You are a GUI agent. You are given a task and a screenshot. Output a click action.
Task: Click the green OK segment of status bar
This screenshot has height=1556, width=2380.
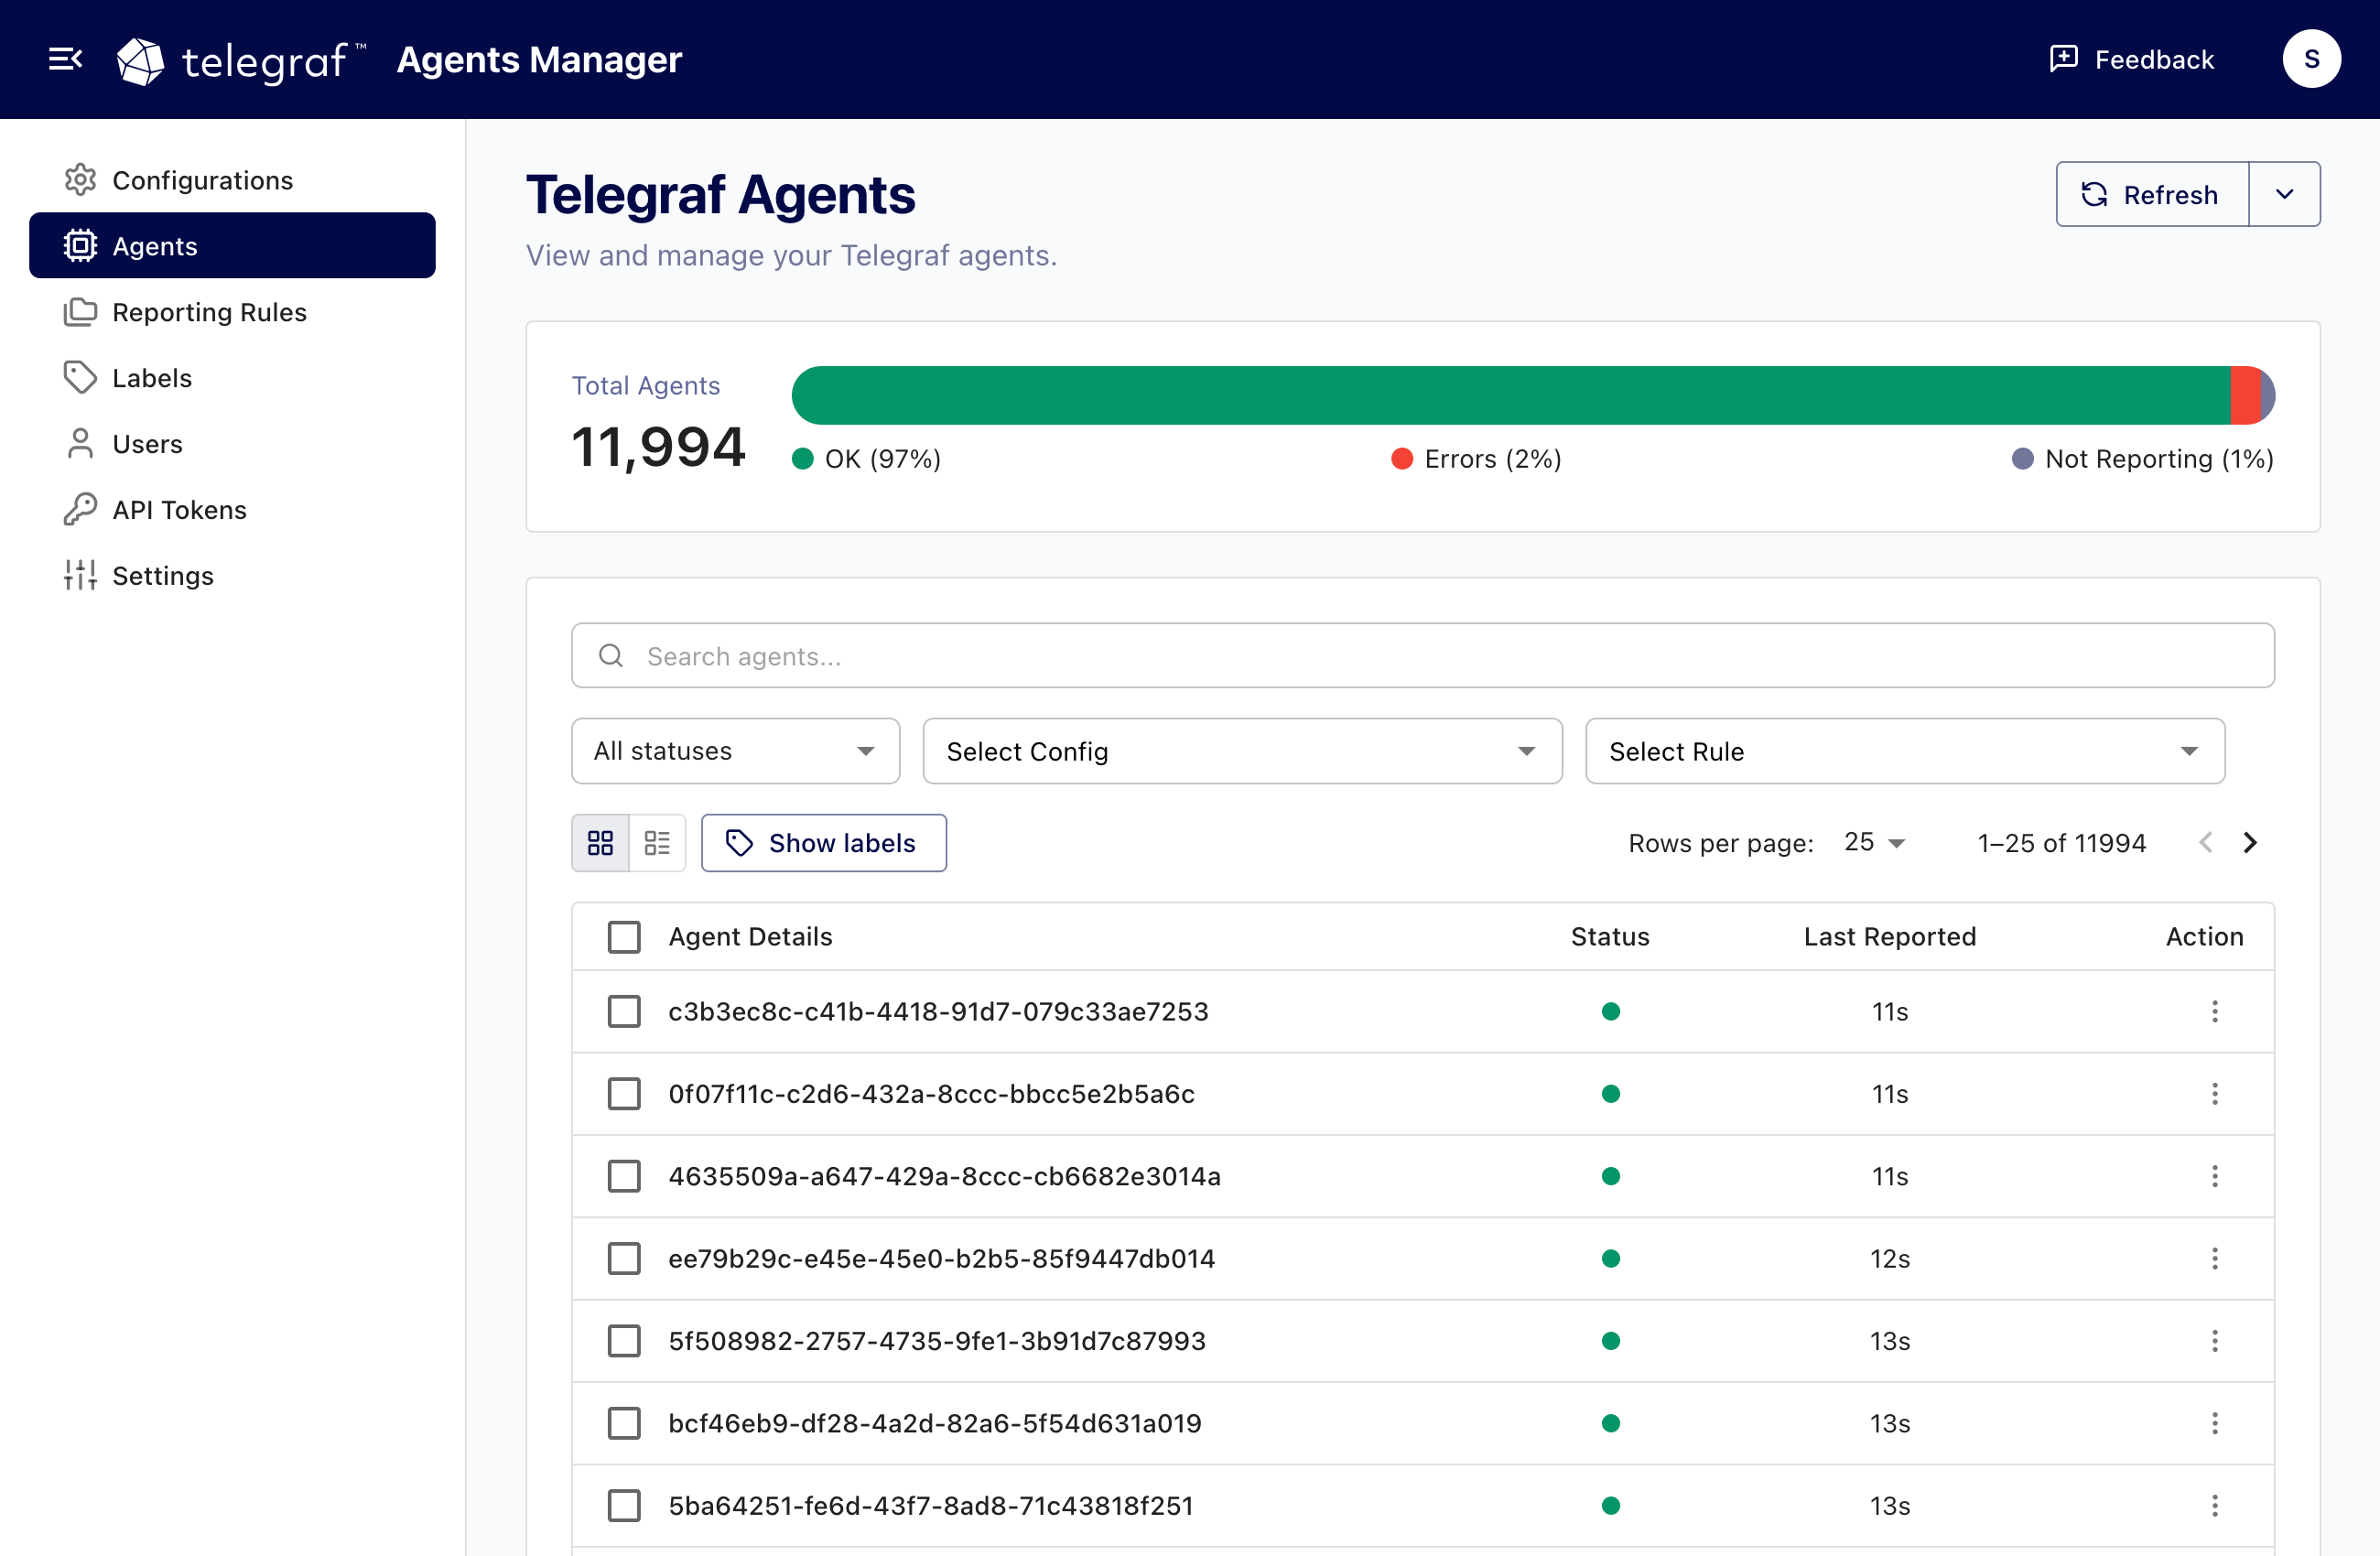[1510, 396]
